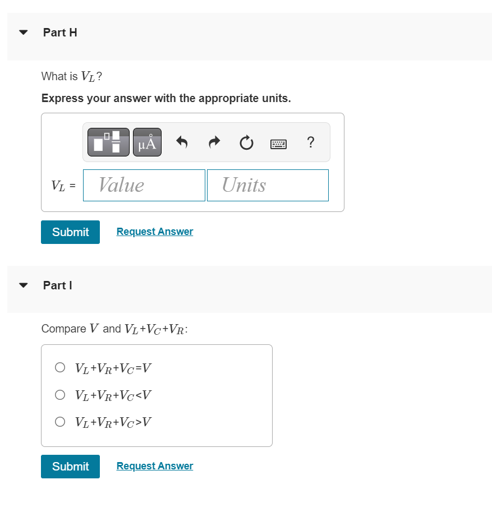
Task: Request Answer link for Part H
Action: (155, 232)
